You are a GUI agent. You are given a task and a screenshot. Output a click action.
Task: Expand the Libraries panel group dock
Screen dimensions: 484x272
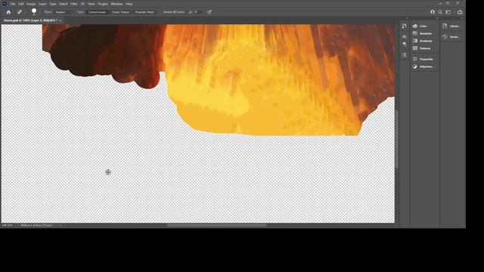click(462, 18)
